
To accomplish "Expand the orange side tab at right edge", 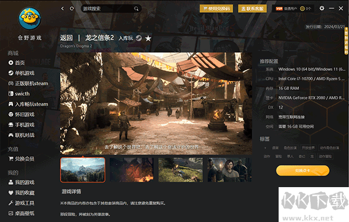I will (346, 41).
